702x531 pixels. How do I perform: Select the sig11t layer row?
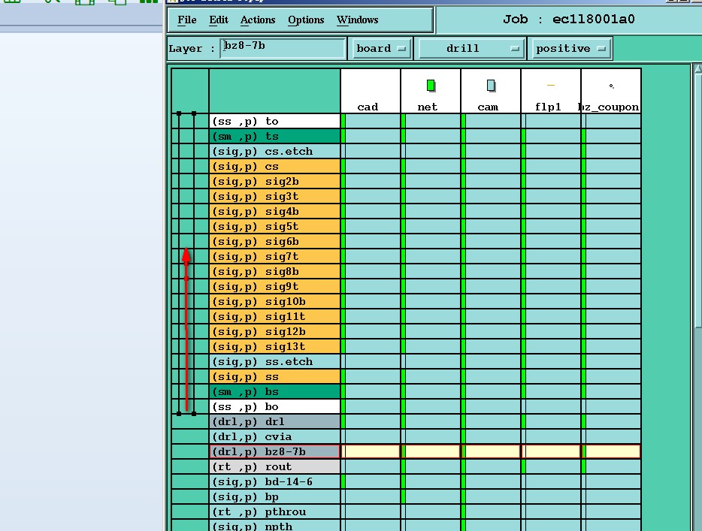274,317
